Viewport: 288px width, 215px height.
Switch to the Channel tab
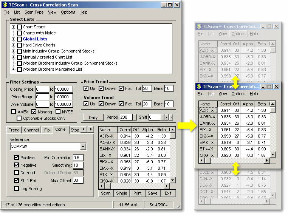tap(31, 130)
